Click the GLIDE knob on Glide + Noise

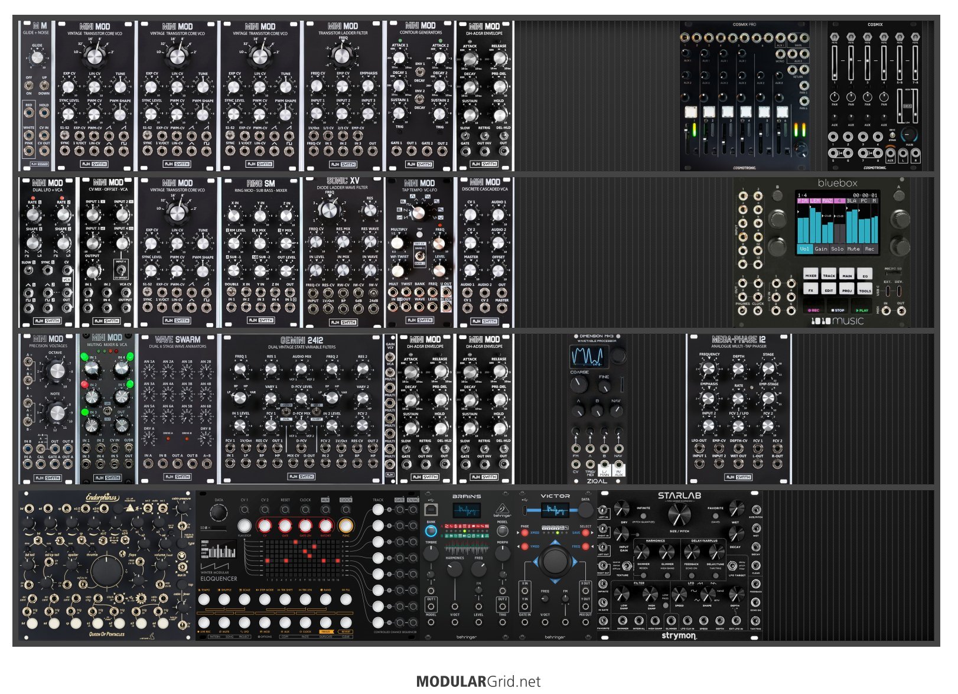(x=37, y=57)
